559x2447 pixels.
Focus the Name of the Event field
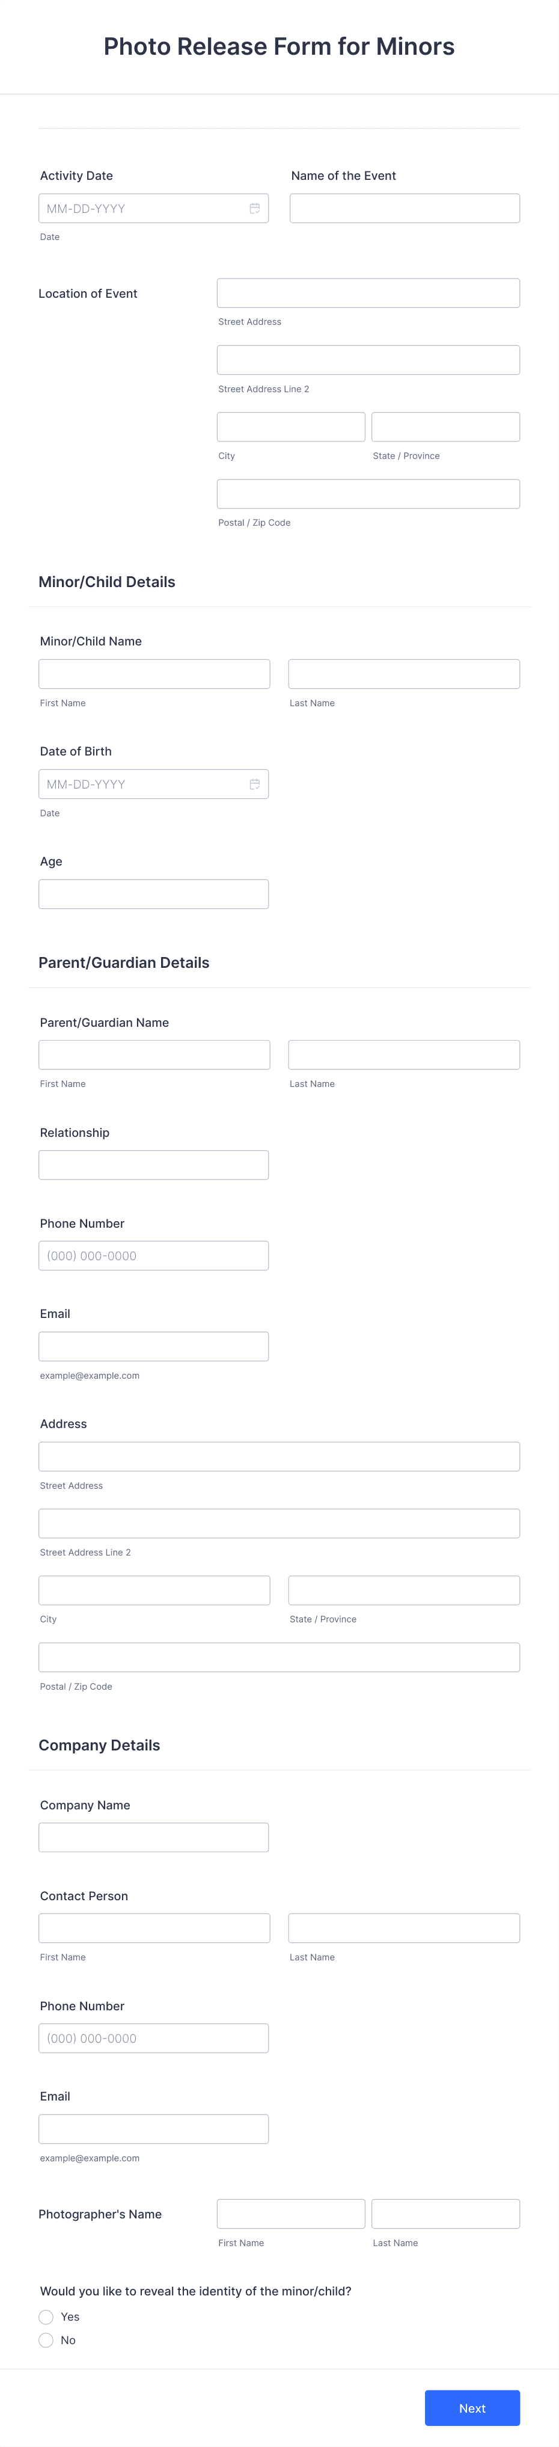point(405,208)
